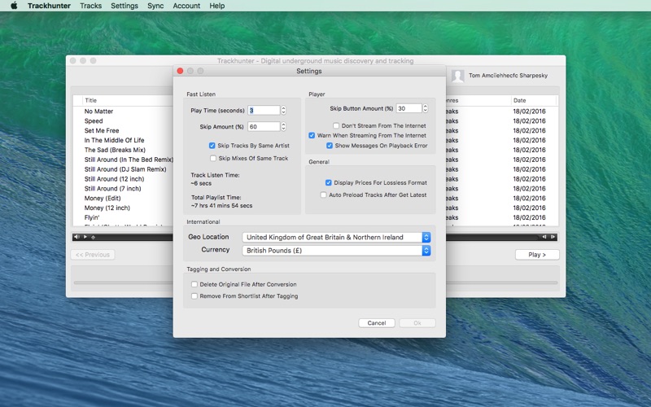
Task: Click the Skip Button Amount field showing 30
Action: click(409, 108)
